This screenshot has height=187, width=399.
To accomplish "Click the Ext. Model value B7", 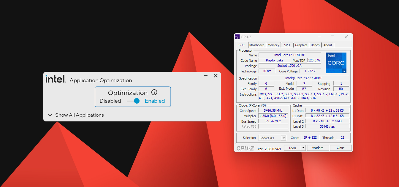I will coord(304,89).
